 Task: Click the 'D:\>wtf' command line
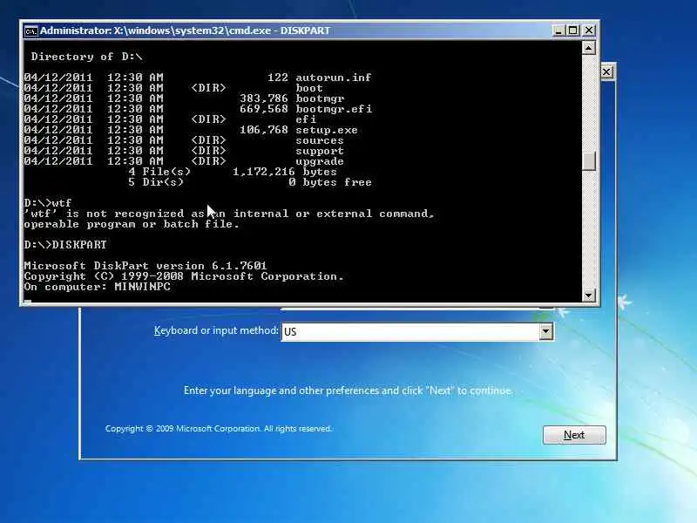pyautogui.click(x=48, y=203)
